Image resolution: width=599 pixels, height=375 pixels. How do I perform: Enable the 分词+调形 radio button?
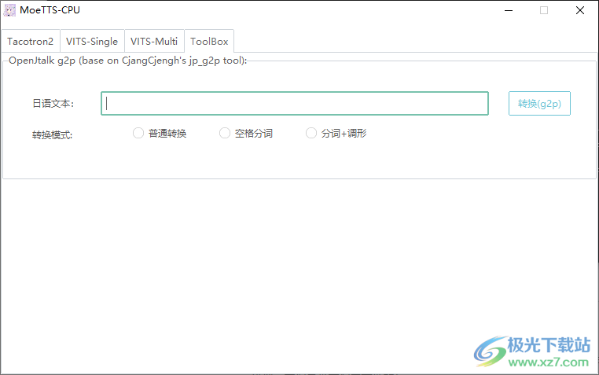coord(311,134)
